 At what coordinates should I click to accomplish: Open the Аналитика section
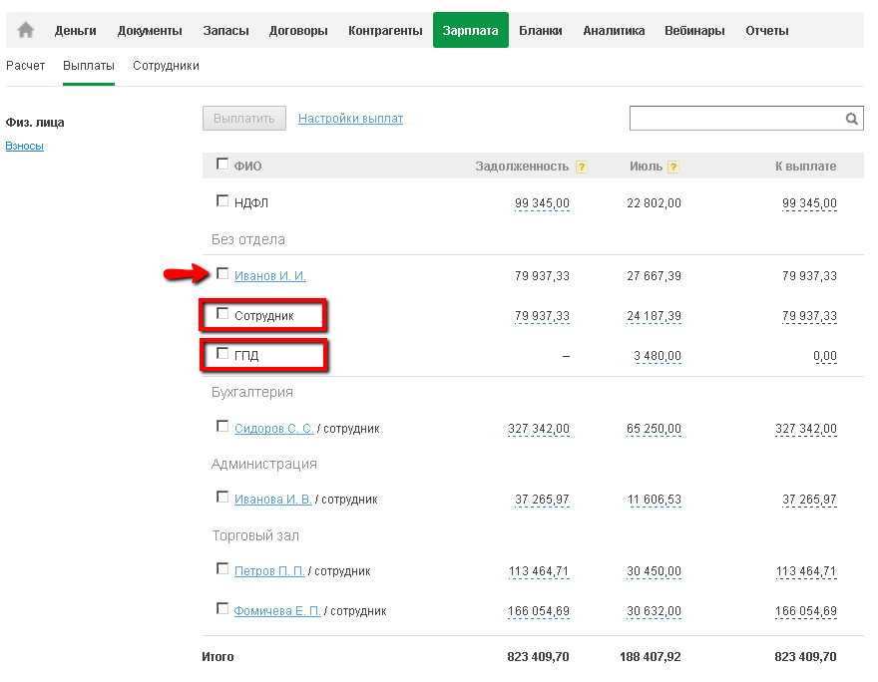[614, 31]
